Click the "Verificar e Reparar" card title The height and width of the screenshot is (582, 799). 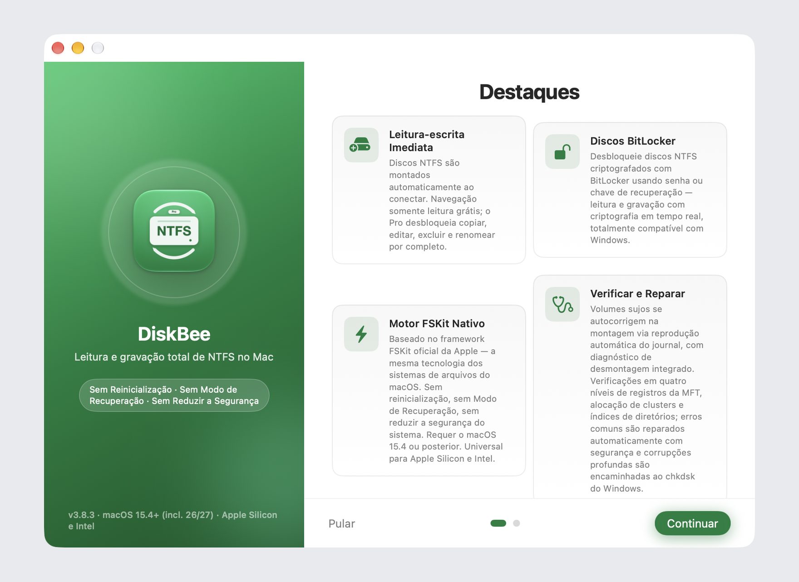pos(637,294)
